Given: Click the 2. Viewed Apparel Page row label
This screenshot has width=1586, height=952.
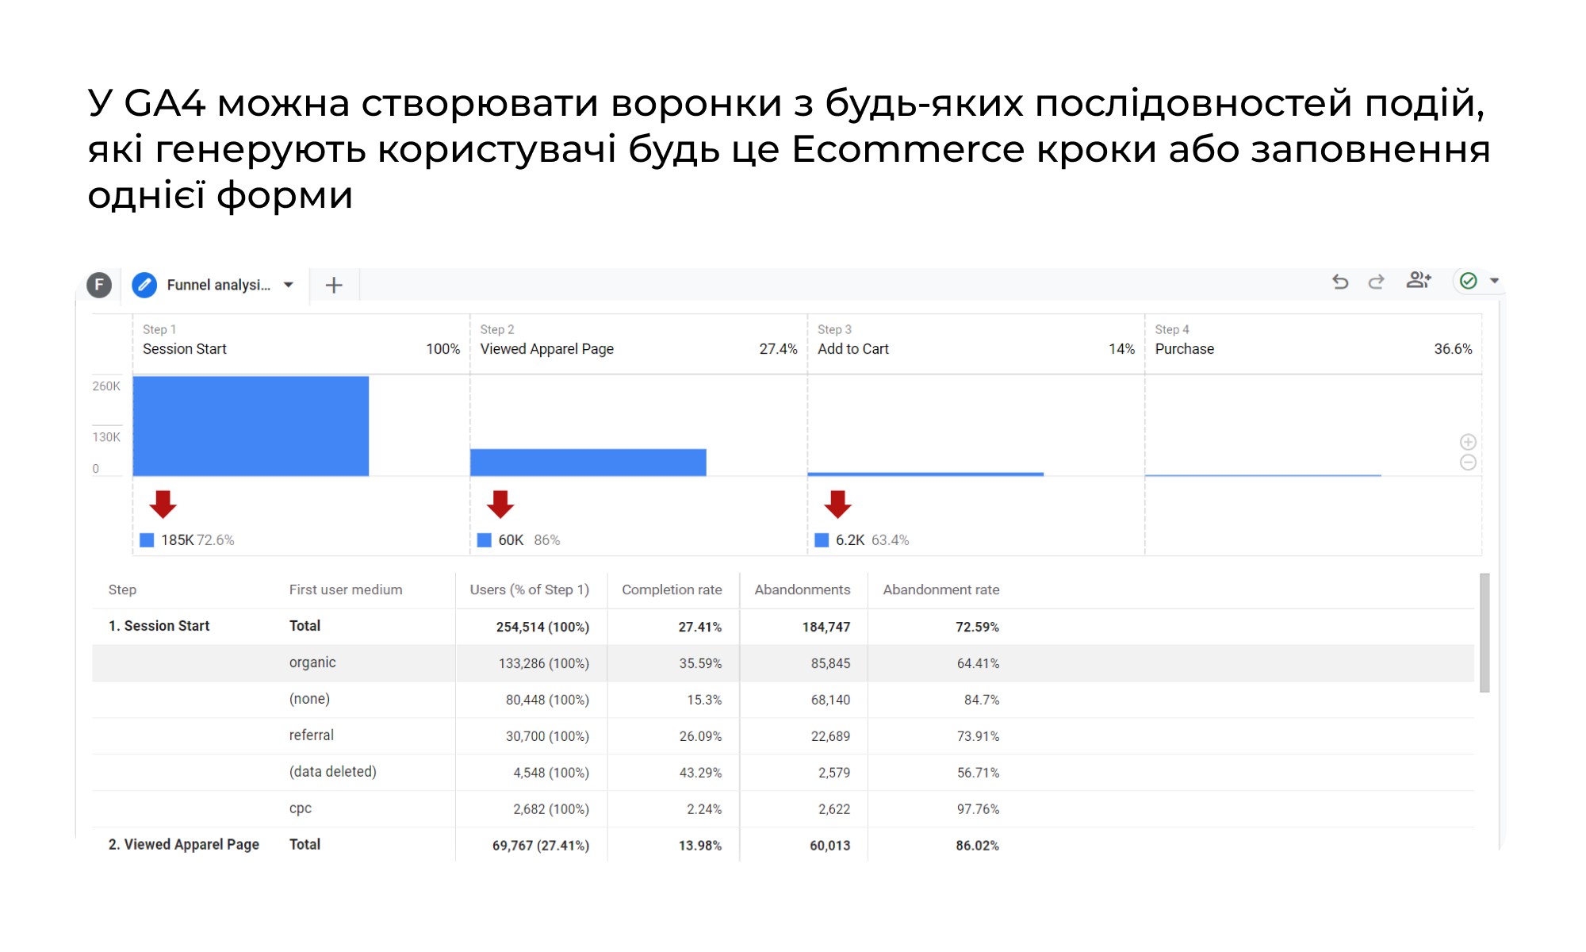Looking at the screenshot, I should point(184,845).
